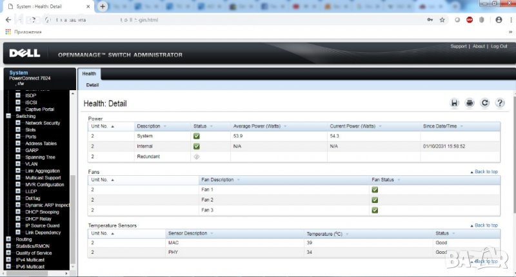Open the Chrome three-dot menu
Viewport: 516px width, 277px height.
510,20
